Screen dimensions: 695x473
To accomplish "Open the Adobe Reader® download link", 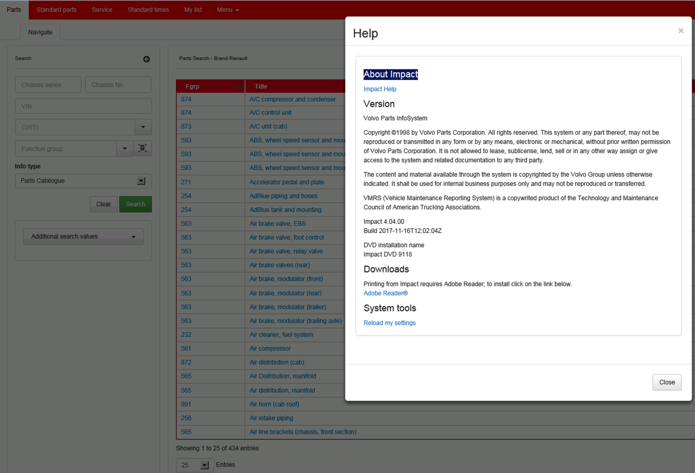I will (386, 293).
